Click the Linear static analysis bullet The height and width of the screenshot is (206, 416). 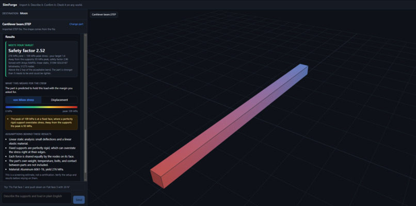pyautogui.click(x=41, y=141)
